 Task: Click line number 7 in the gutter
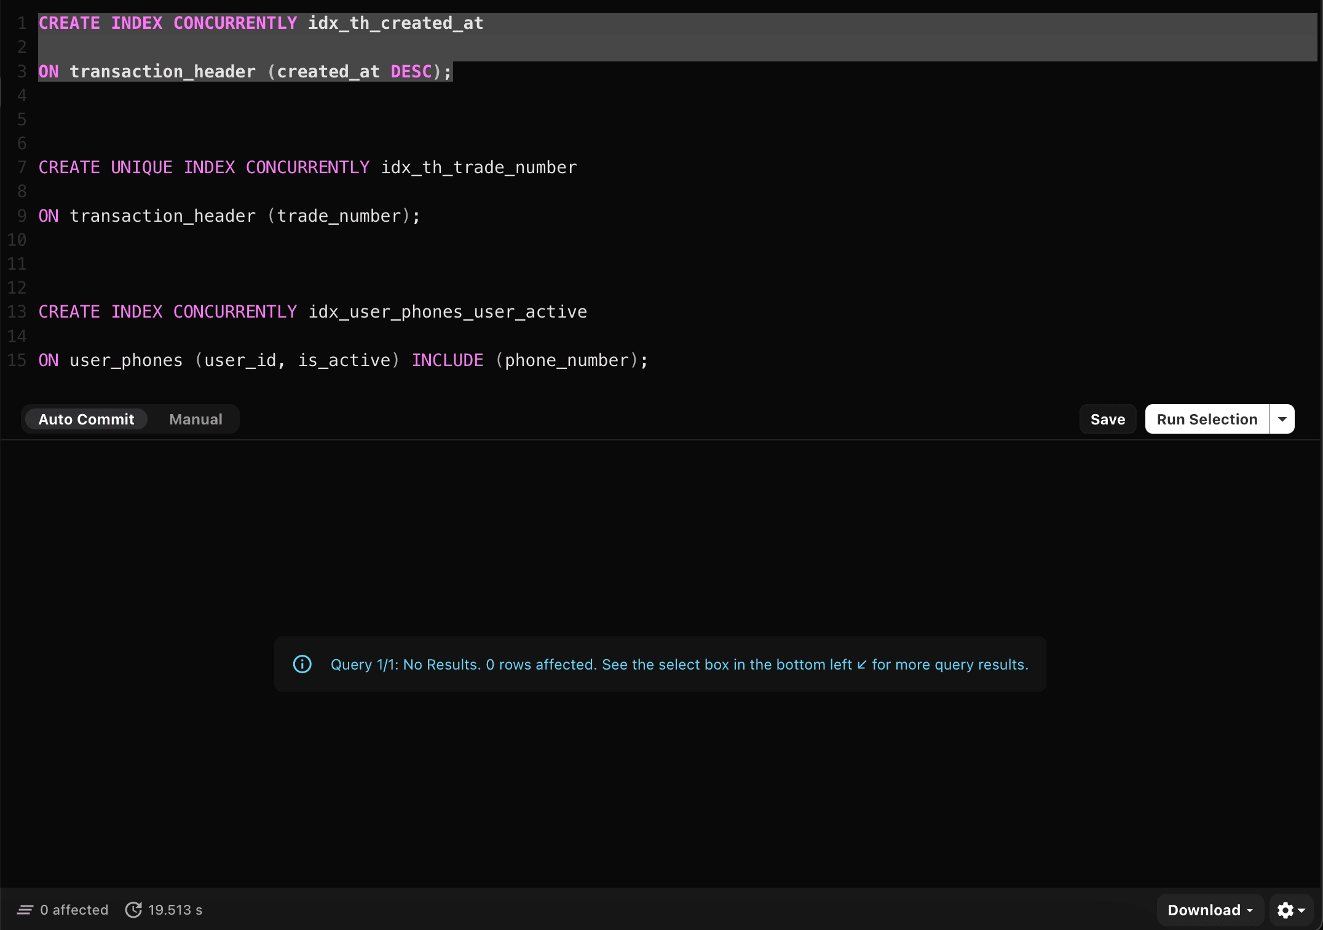click(x=22, y=167)
